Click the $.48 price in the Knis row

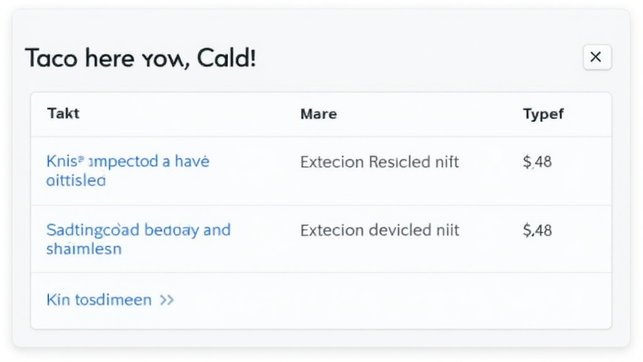point(537,162)
